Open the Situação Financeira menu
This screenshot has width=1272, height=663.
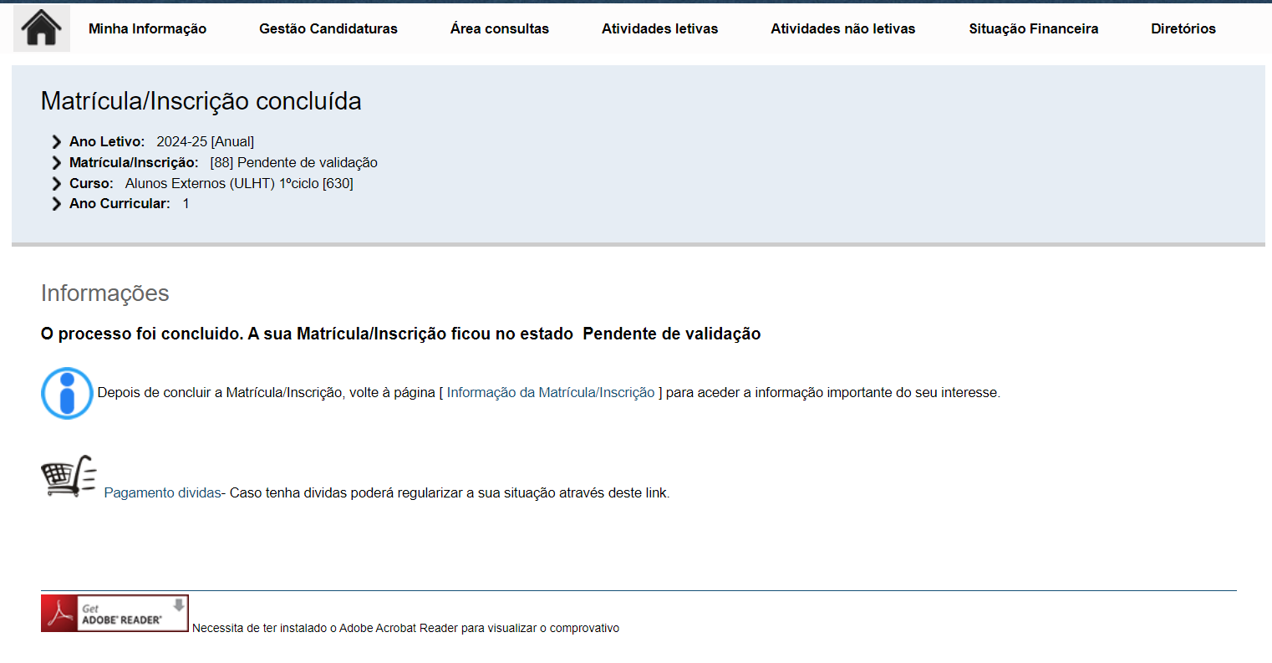pyautogui.click(x=1034, y=28)
